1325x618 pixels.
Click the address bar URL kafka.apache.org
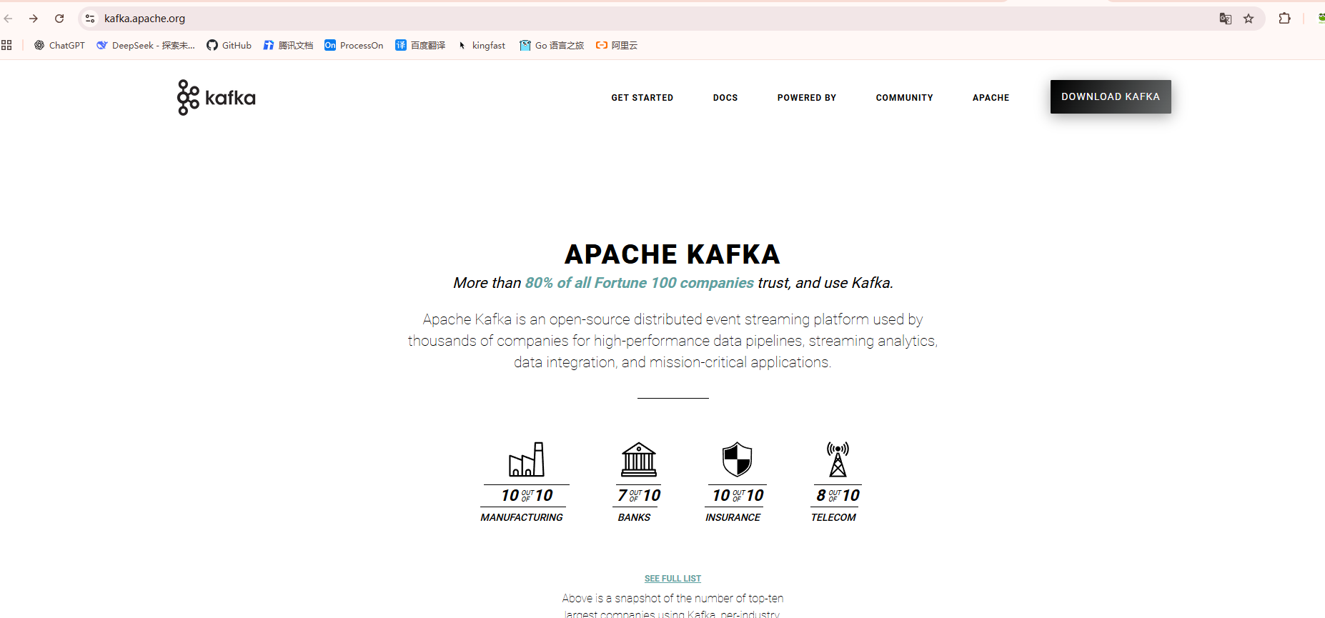(x=144, y=19)
